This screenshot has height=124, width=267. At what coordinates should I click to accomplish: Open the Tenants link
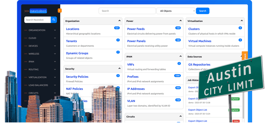tap(71, 41)
